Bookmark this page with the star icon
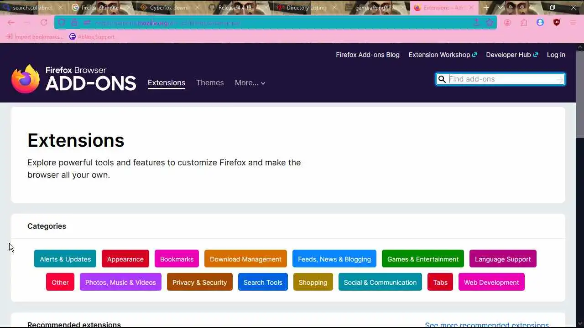 (490, 22)
